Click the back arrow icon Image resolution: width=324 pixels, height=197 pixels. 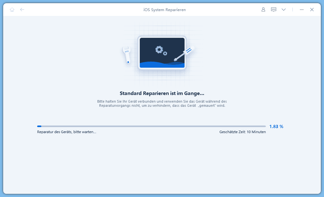tap(22, 10)
